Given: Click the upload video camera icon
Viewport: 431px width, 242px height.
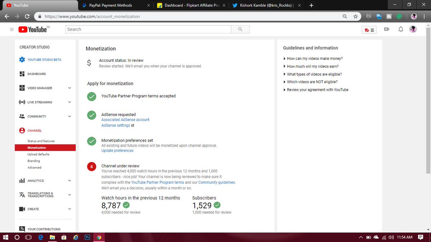Looking at the screenshot, I should pyautogui.click(x=386, y=29).
